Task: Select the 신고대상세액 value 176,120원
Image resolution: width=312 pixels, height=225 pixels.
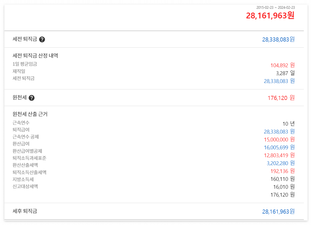Action: pos(282,195)
